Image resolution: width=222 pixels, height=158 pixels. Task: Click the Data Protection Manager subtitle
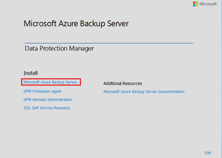59,49
